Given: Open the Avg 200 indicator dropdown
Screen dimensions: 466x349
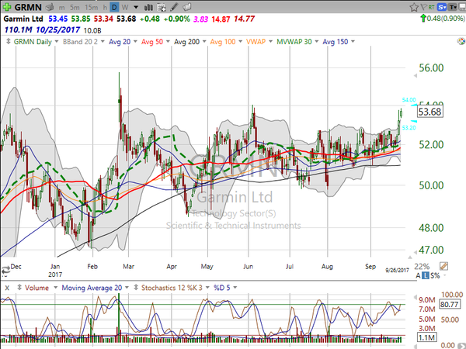Looking at the screenshot, I should [x=204, y=42].
